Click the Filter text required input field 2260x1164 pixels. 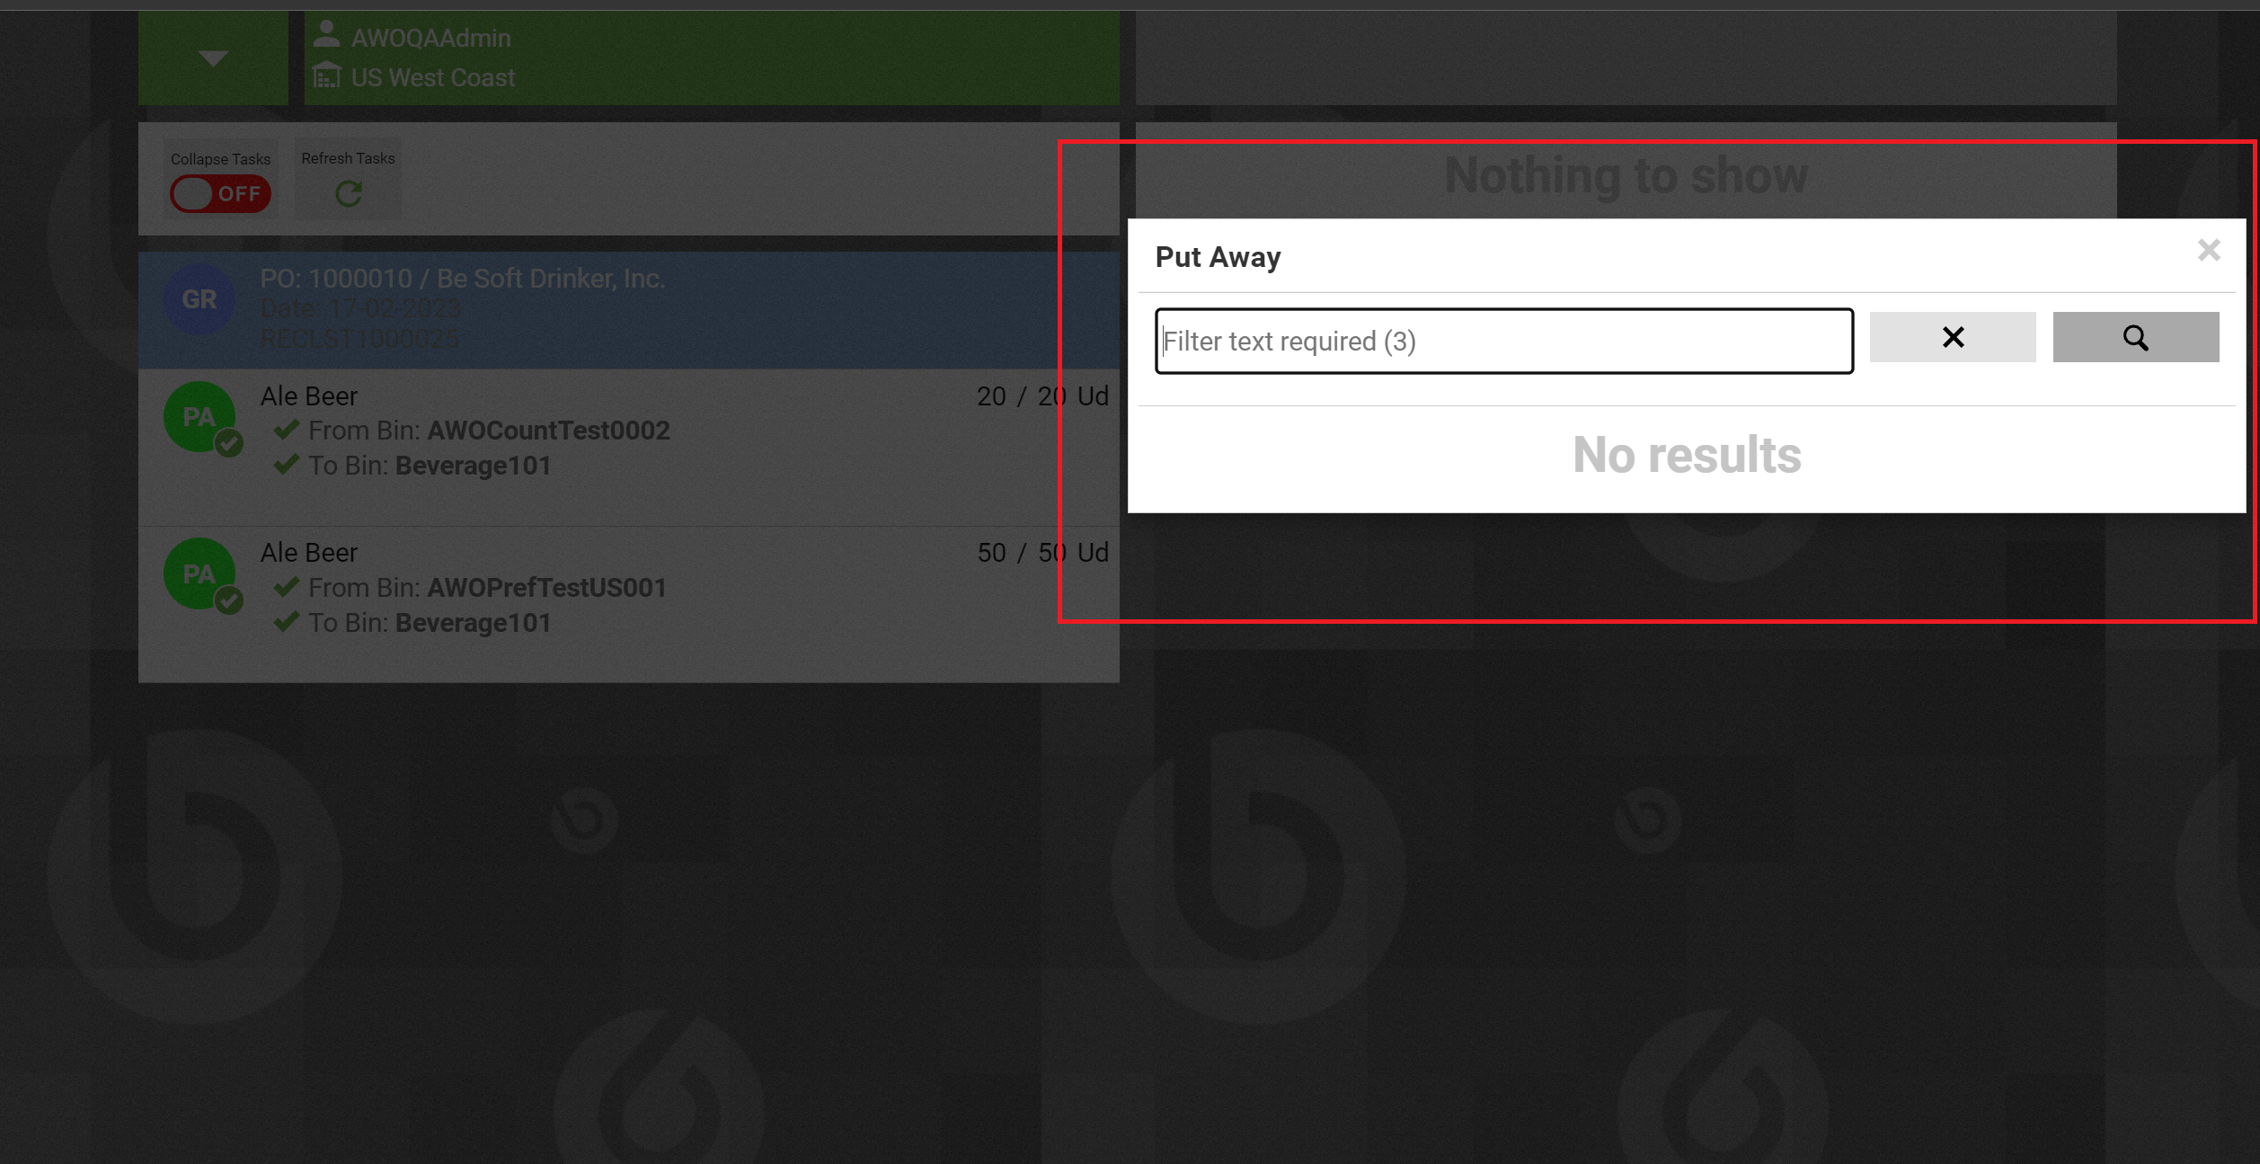pos(1503,341)
